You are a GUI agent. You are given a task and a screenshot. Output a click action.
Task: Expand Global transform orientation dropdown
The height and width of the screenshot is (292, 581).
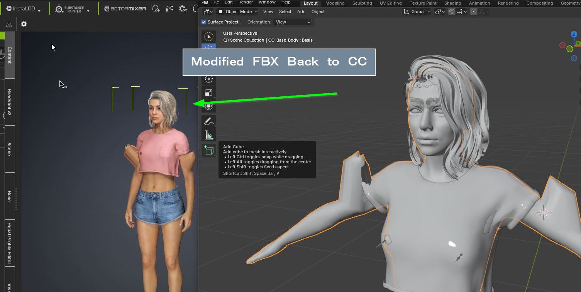coord(417,12)
